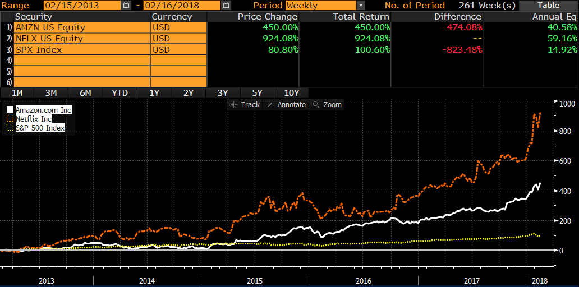
Task: Select the NFLX US Equity security row
Action: 81,39
